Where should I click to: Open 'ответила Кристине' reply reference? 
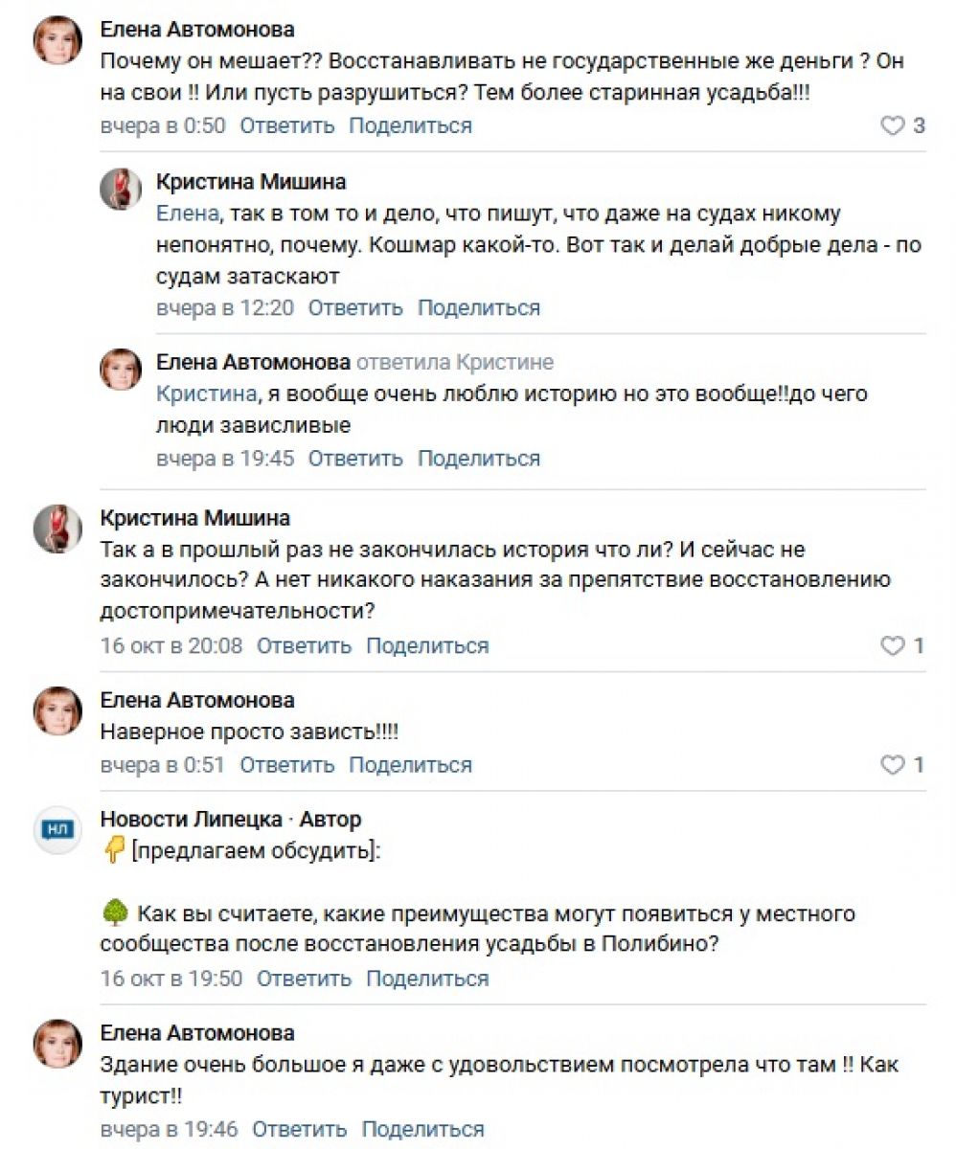pyautogui.click(x=454, y=363)
